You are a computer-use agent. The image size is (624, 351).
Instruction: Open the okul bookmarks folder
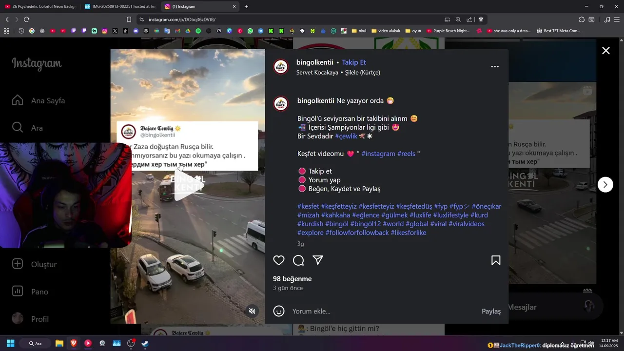pos(359,31)
